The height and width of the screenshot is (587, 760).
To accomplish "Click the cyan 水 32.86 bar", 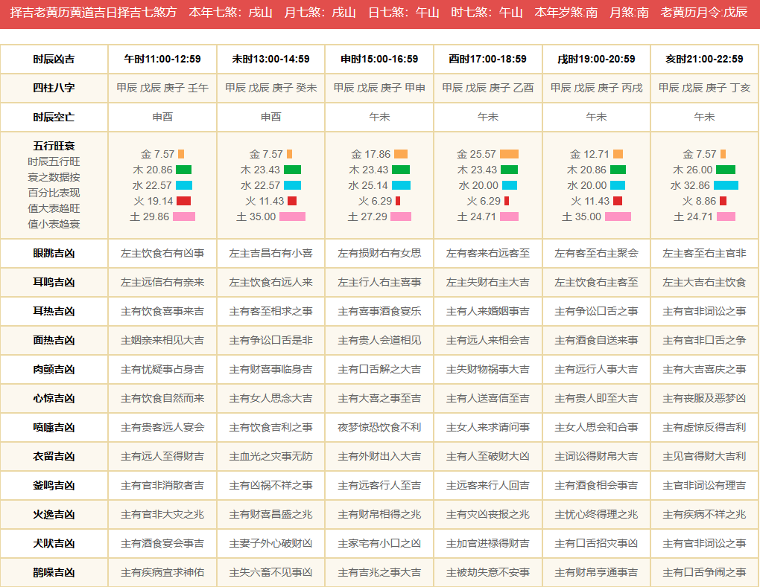I will pos(726,185).
